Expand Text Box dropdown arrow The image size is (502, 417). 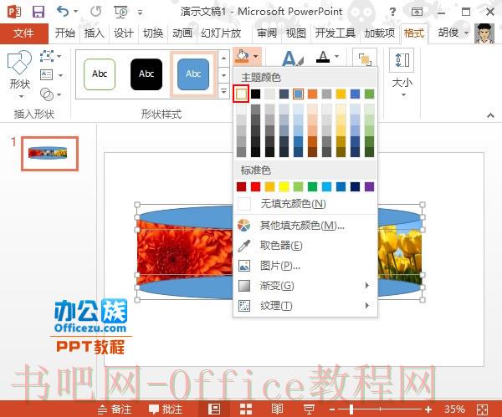pyautogui.click(x=61, y=75)
